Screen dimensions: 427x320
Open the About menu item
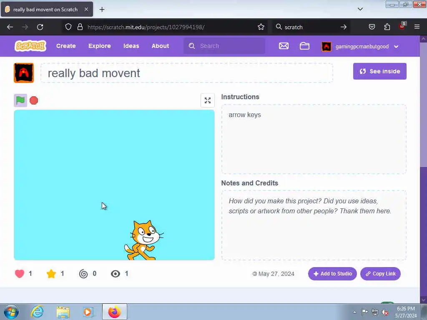coord(161,46)
